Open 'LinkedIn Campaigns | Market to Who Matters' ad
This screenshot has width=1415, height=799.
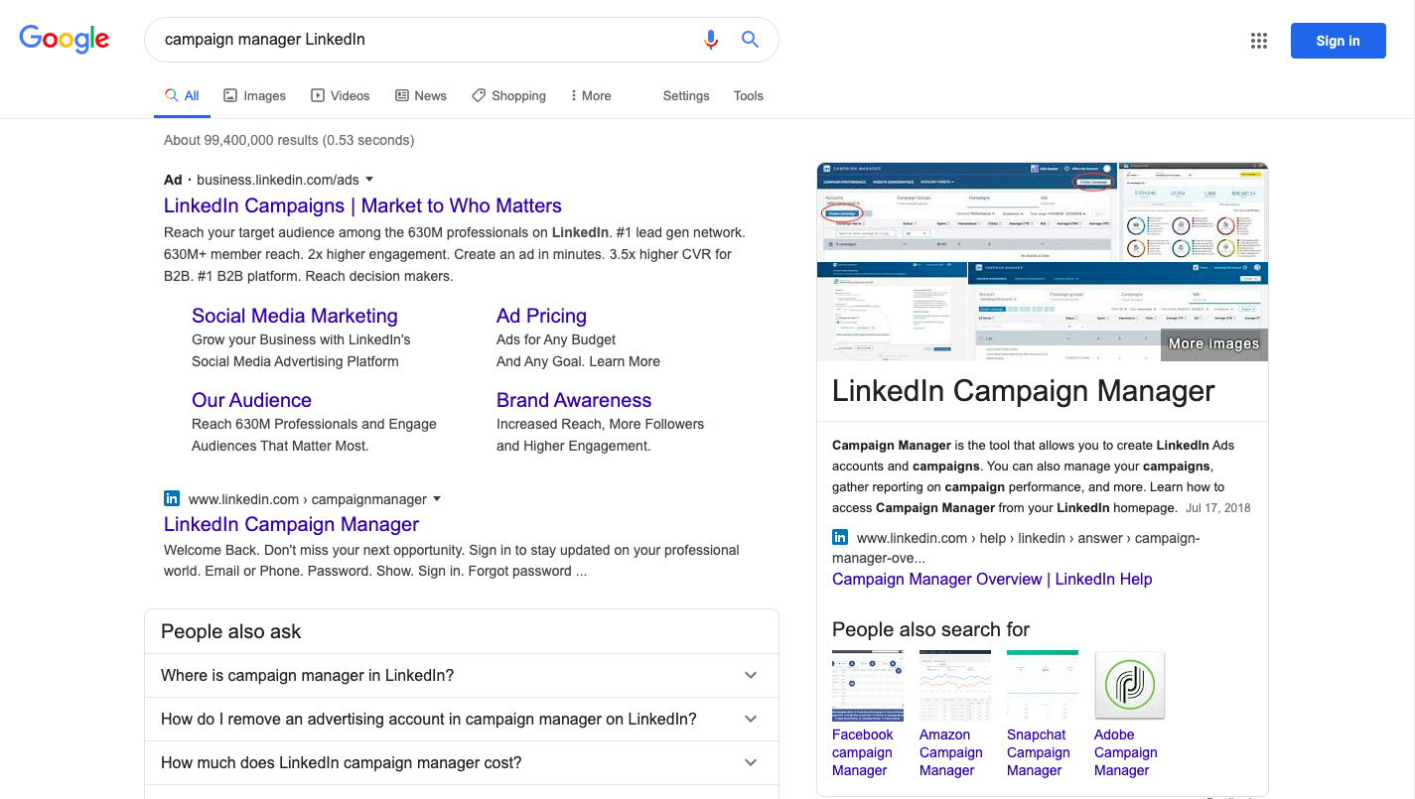tap(362, 205)
